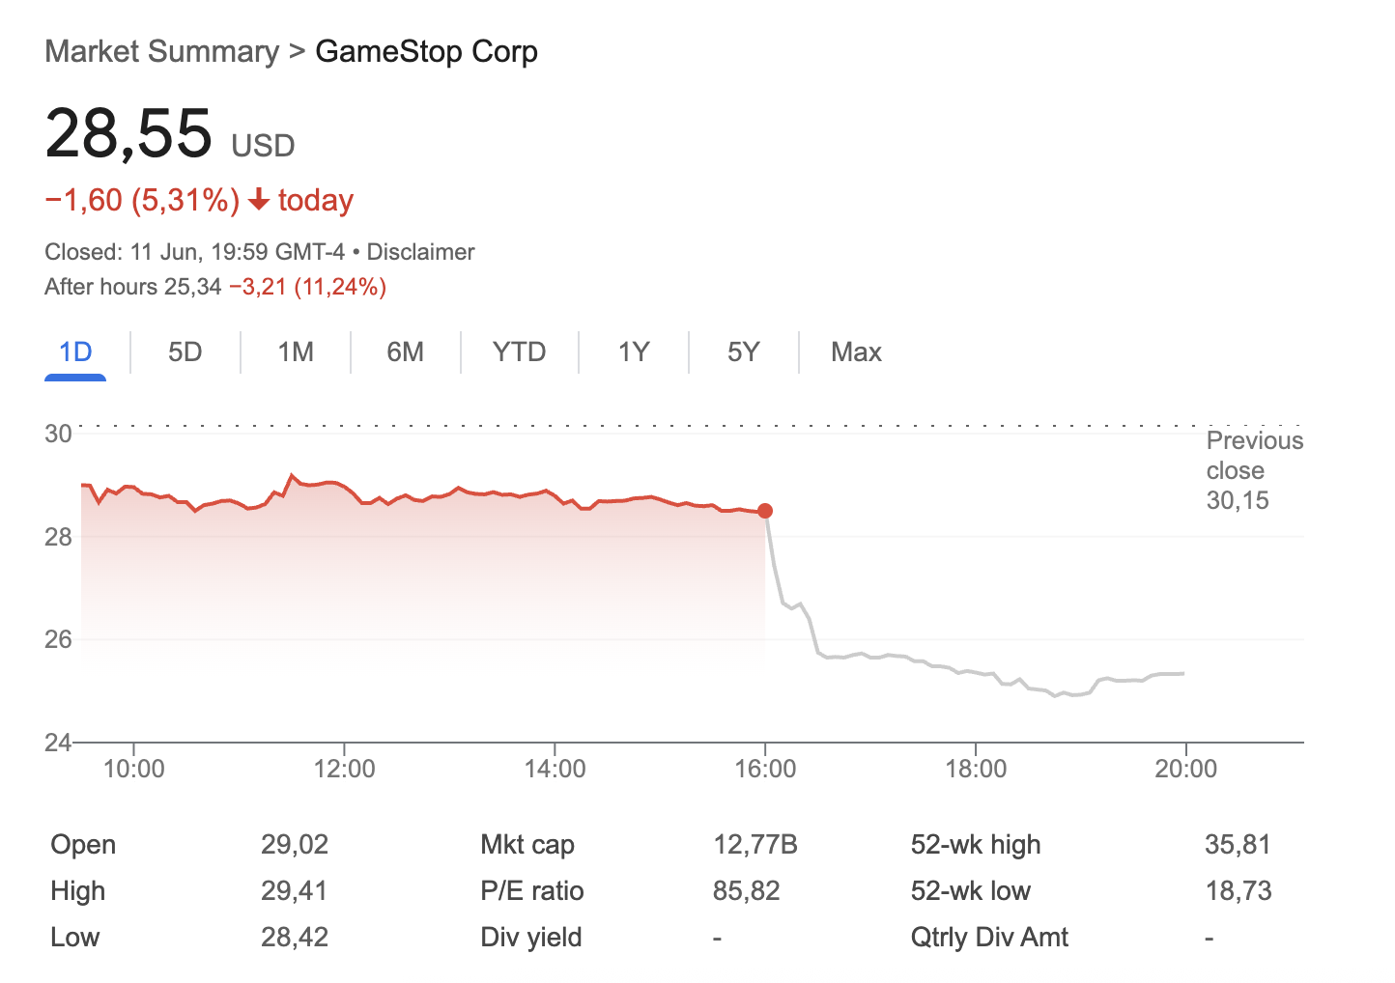Viewport: 1395px width, 983px height.
Task: Click the red down arrow beside today
Action: [258, 200]
